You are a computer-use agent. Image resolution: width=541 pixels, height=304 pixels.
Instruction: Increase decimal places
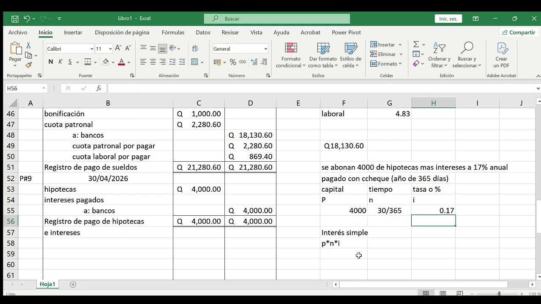pos(254,62)
